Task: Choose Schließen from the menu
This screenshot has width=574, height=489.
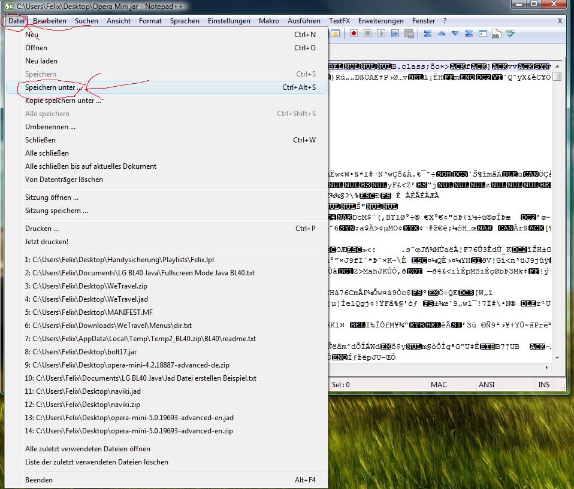Action: tap(167, 139)
